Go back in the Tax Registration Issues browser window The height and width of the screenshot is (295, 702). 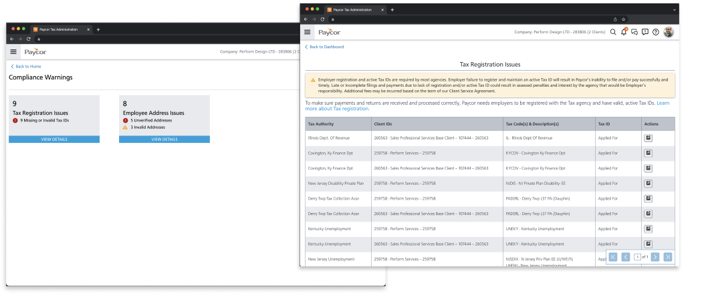point(306,19)
